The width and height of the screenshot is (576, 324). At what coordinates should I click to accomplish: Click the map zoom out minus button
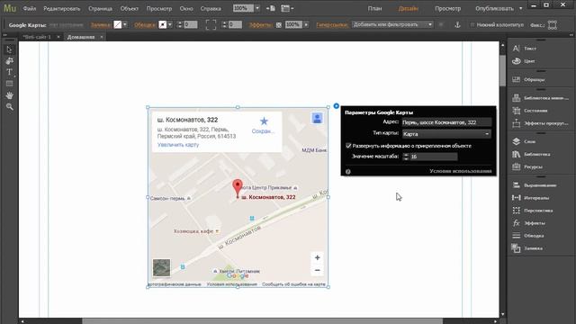point(318,270)
